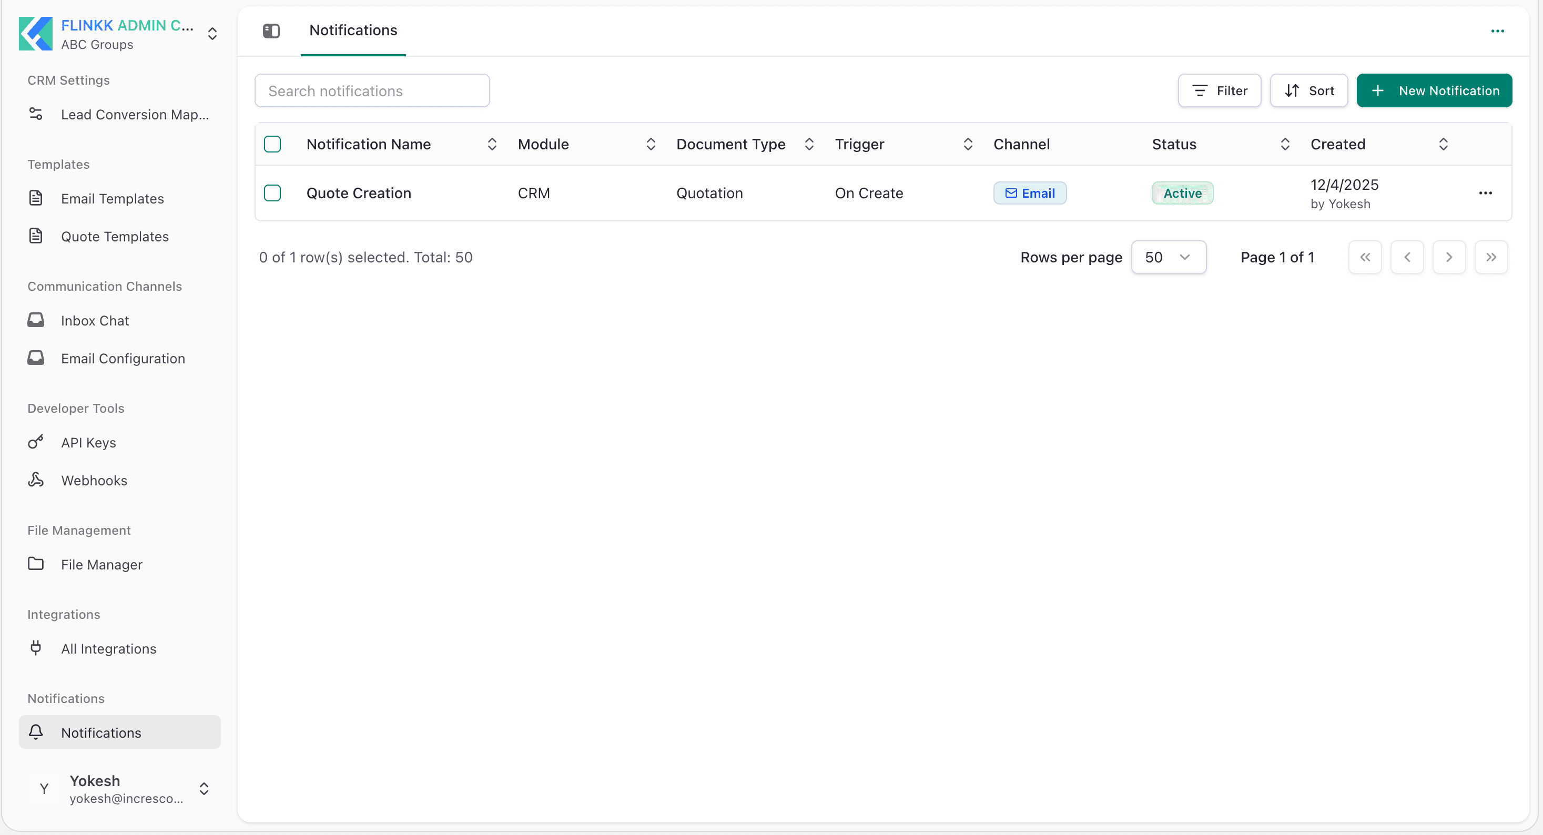Screen dimensions: 1543x835
Task: Click the All Integrations plug icon
Action: [x=36, y=648]
